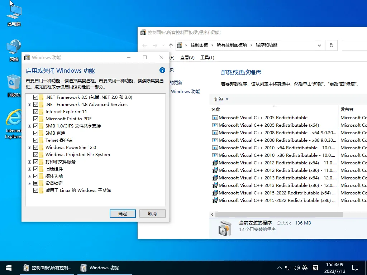Image resolution: width=367 pixels, height=275 pixels.
Task: Open 此电脑 from the desktop
Action: coord(13,14)
